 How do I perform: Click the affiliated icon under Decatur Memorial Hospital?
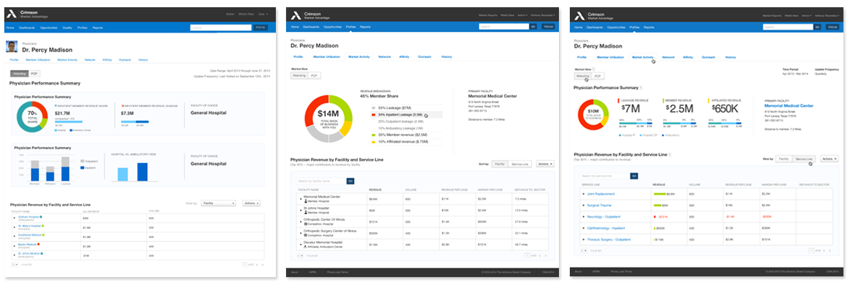click(x=306, y=247)
